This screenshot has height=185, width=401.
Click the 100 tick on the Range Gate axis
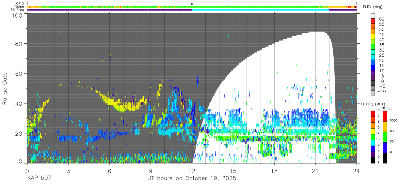pyautogui.click(x=18, y=15)
